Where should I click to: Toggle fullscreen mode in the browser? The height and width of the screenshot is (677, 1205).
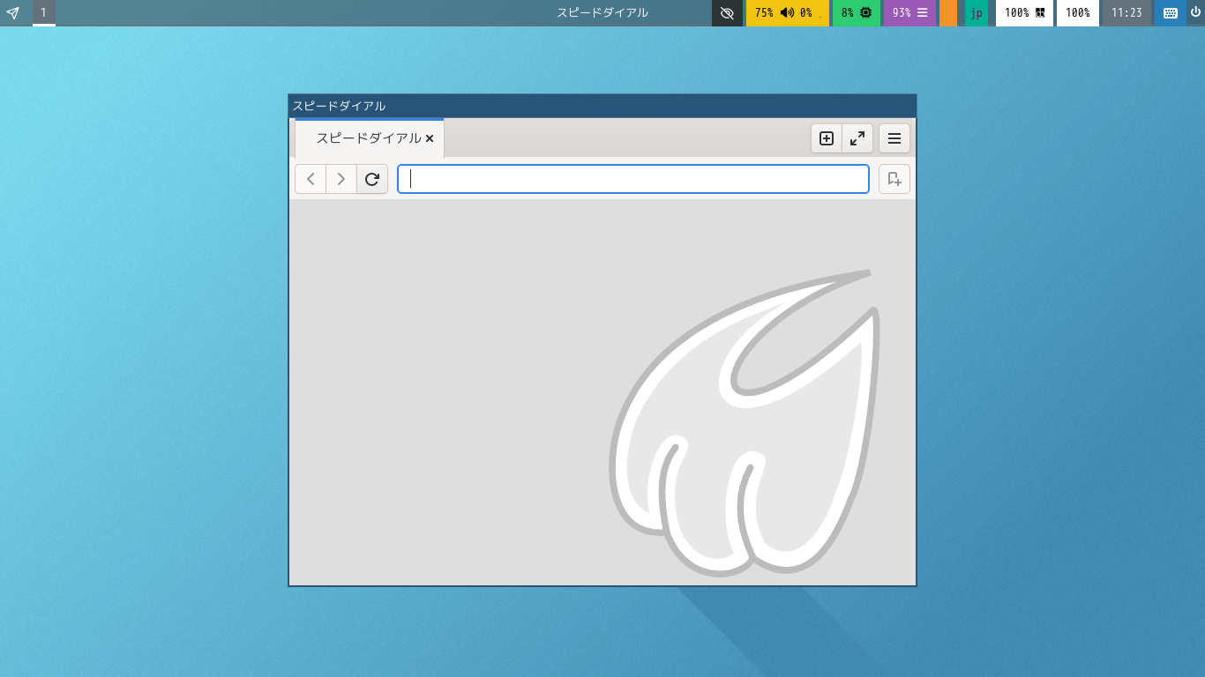[857, 138]
